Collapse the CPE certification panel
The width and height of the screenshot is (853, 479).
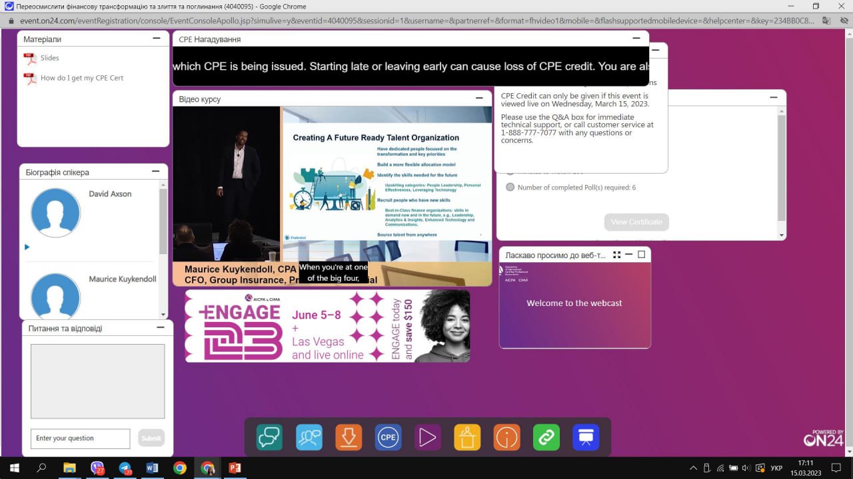point(774,97)
